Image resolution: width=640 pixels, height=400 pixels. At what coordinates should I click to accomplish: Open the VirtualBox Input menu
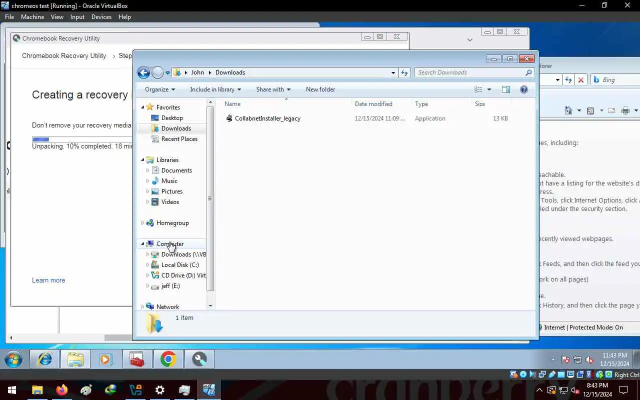click(77, 17)
